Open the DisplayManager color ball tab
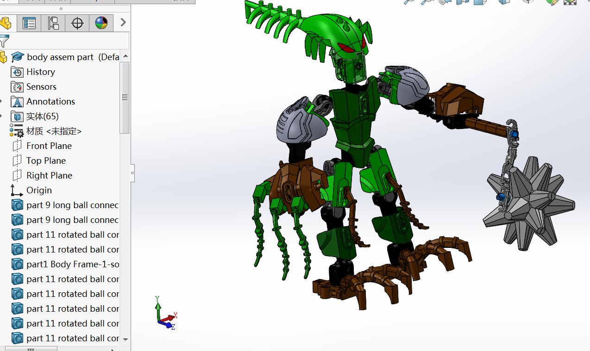This screenshot has height=351, width=590. [101, 23]
